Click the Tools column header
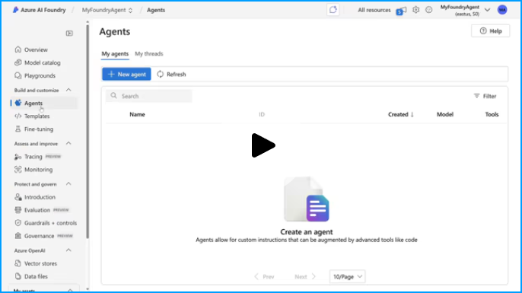 coord(492,114)
